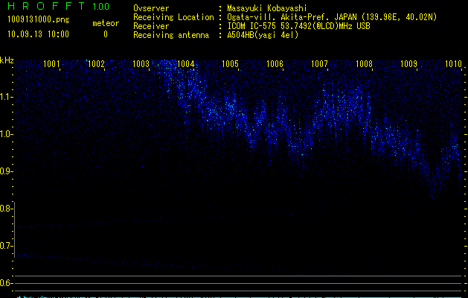Click the 0.8 frequency axis label
The image size is (468, 298).
pyautogui.click(x=5, y=209)
